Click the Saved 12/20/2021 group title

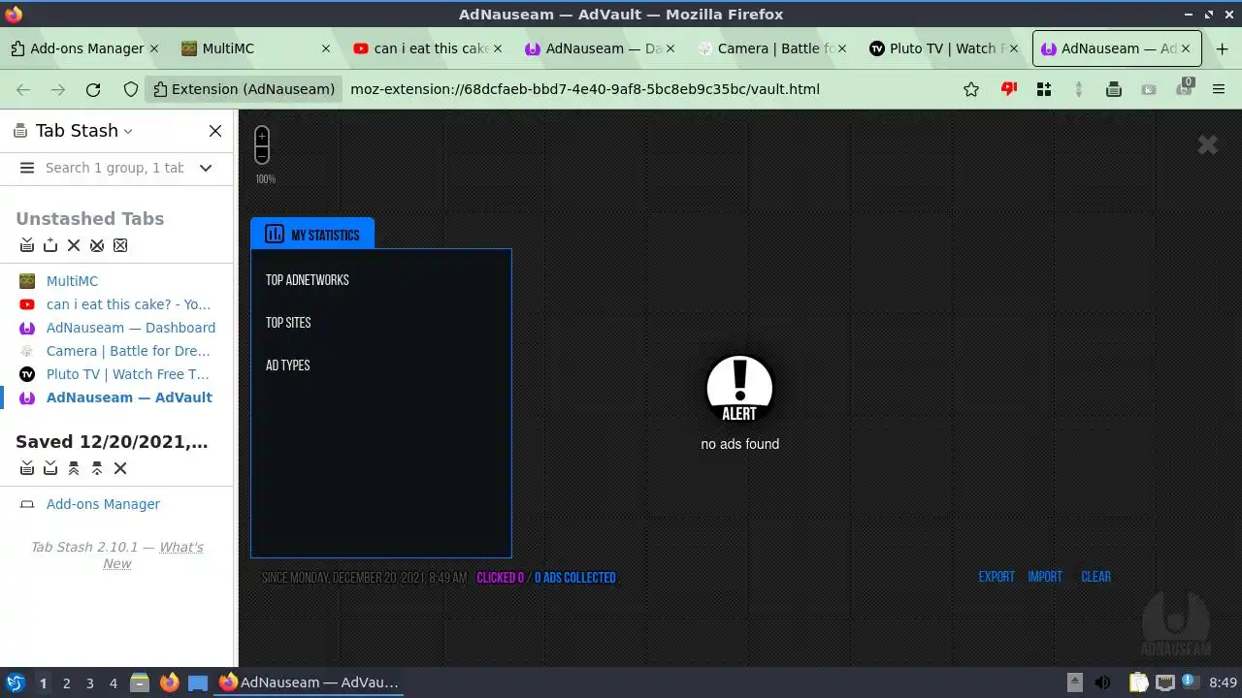click(x=112, y=442)
